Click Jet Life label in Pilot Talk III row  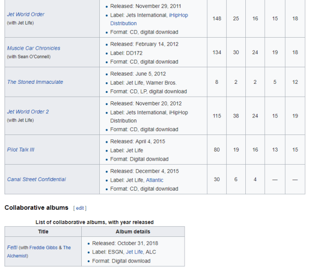134,151
